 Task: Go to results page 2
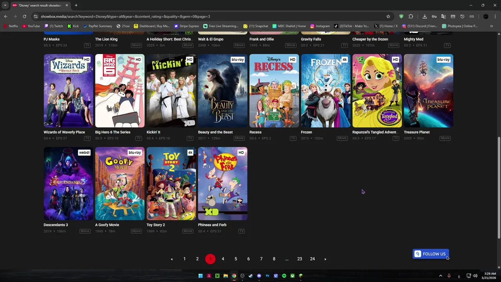[x=197, y=259]
